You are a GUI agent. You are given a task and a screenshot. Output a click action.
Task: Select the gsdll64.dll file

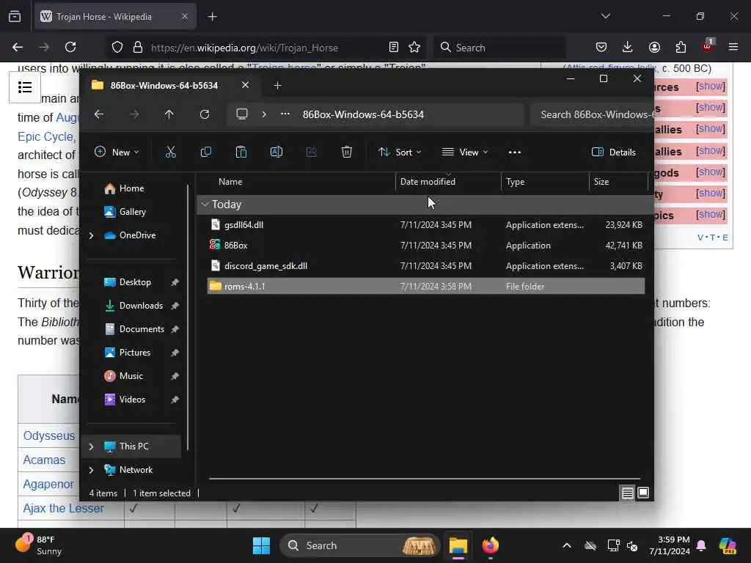426,224
